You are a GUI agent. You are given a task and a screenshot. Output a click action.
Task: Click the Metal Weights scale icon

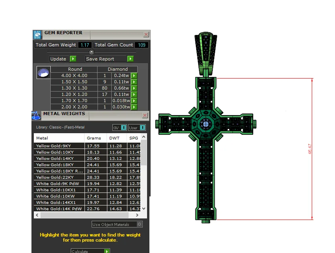click(x=36, y=115)
